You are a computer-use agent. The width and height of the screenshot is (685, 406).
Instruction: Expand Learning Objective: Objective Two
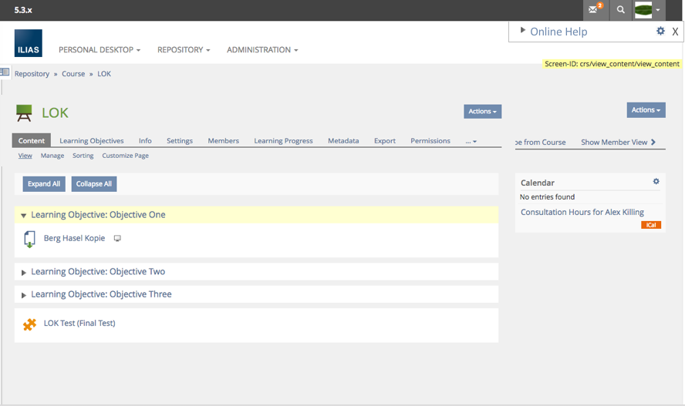coord(24,273)
